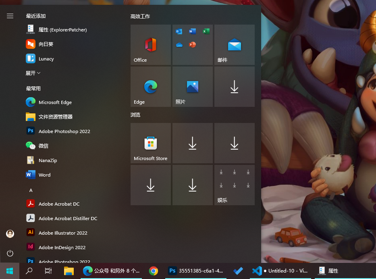Open 微信 from the most used list
The width and height of the screenshot is (376, 279).
tap(44, 146)
